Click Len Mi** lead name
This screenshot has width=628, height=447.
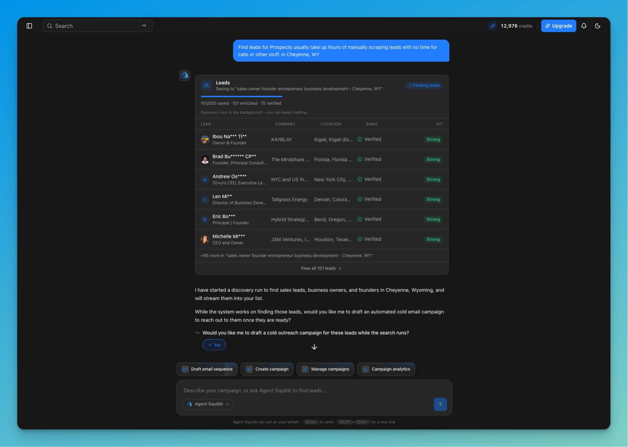point(222,196)
